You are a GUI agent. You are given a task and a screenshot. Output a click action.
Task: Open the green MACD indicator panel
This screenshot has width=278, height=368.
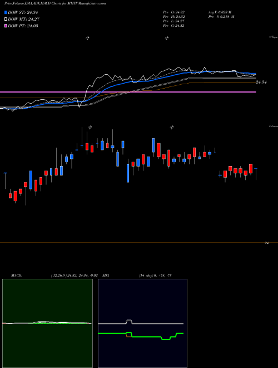47,323
